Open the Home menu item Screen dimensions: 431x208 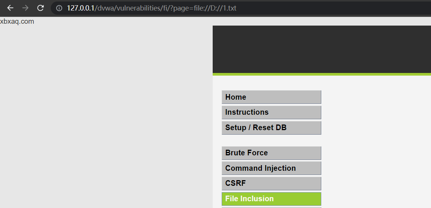(x=271, y=97)
